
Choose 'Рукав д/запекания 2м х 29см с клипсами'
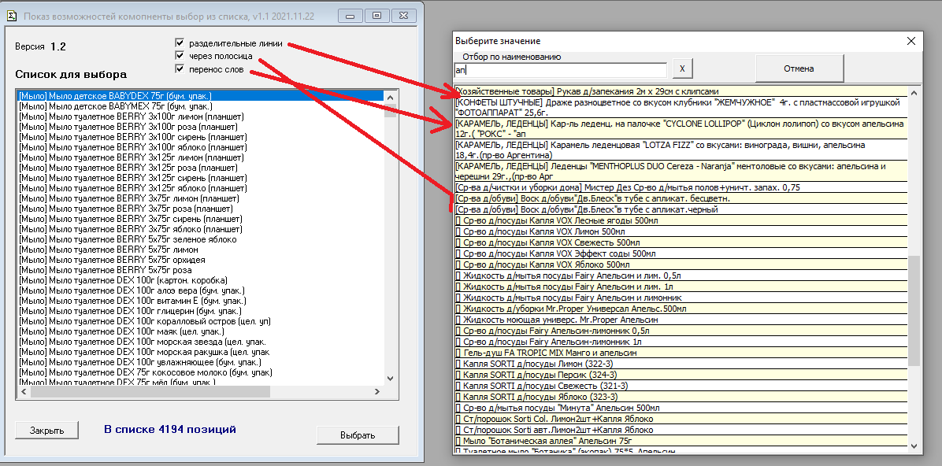[x=681, y=91]
